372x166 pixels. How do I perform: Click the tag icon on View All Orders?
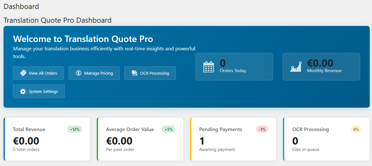[x=23, y=73]
